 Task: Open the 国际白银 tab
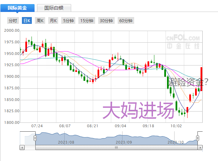54,8
